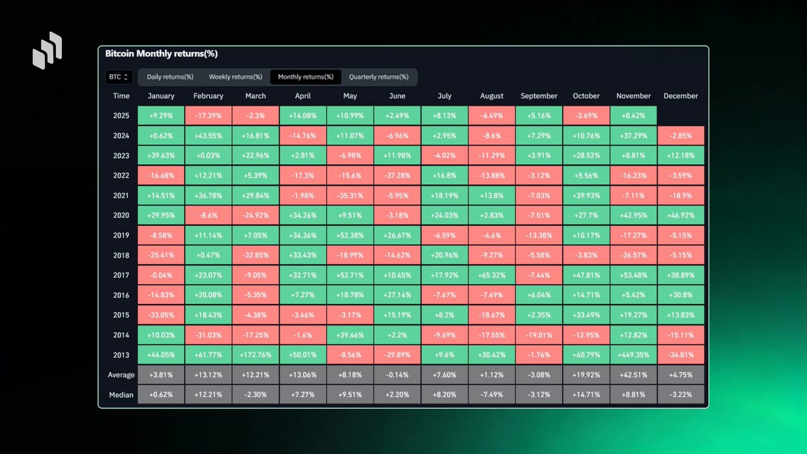Switch to Daily returns(%) tab
Screen dimensions: 807x454
pos(170,77)
